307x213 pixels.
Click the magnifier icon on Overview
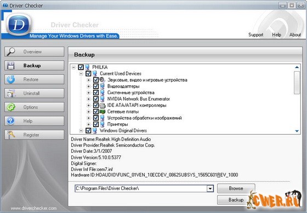click(11, 51)
